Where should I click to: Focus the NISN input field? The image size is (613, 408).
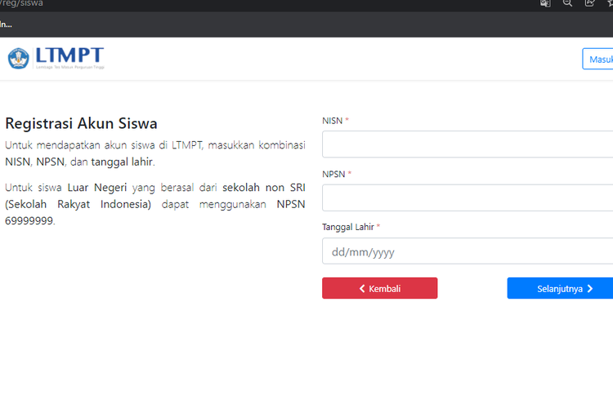pos(468,144)
